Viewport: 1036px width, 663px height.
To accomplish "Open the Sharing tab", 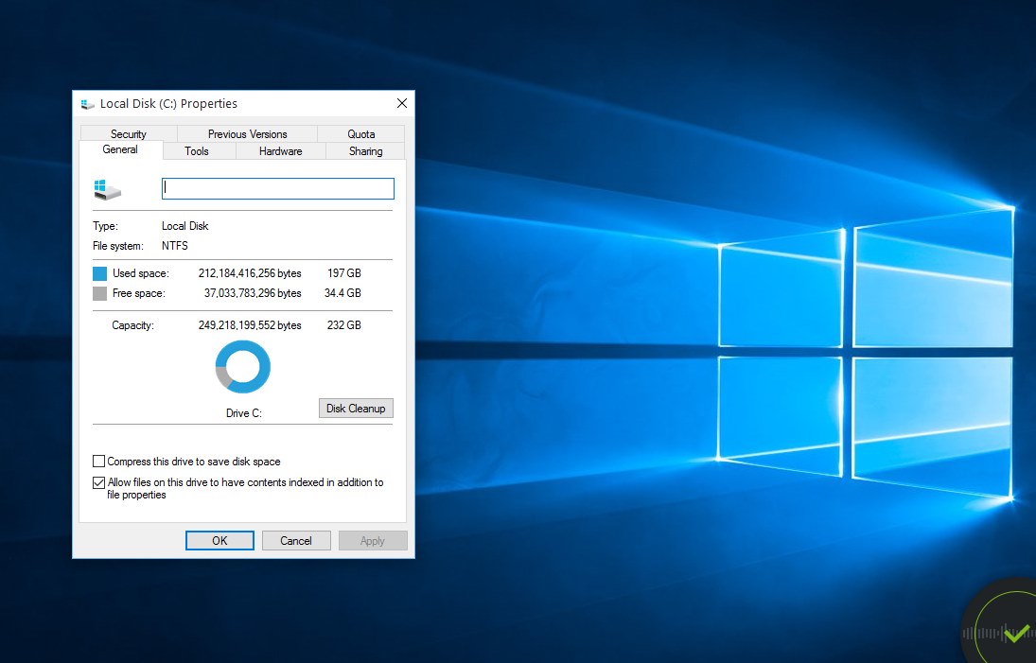I will pyautogui.click(x=365, y=150).
